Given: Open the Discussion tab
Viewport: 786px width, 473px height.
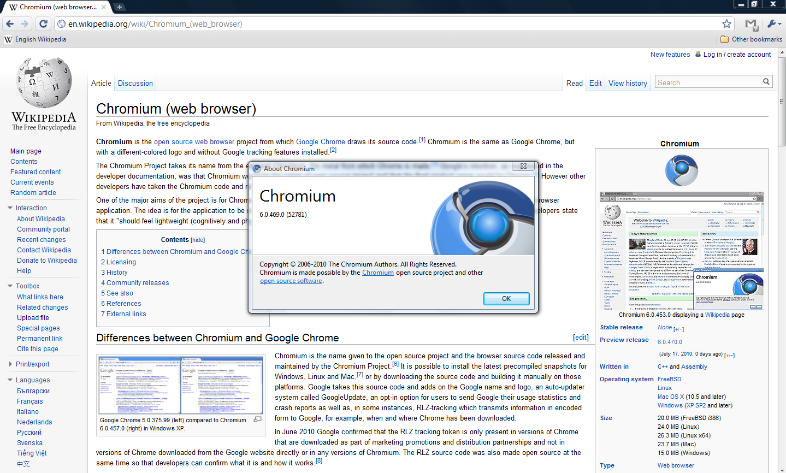Looking at the screenshot, I should point(135,83).
